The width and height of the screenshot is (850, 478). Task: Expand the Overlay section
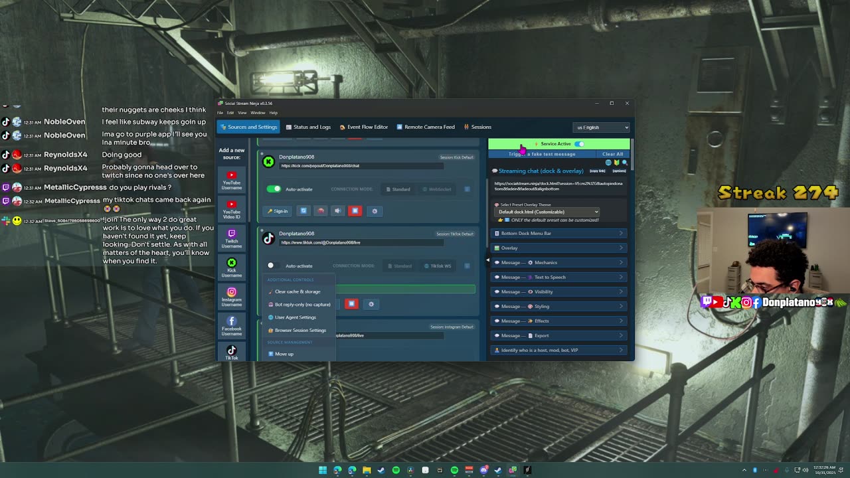pos(558,248)
